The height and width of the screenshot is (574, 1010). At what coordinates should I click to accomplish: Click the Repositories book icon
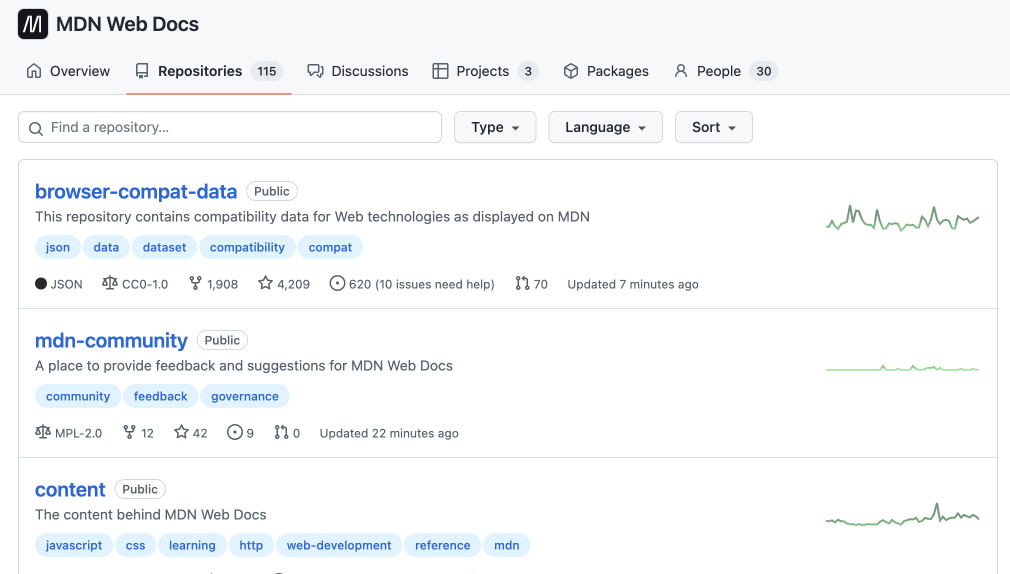(142, 71)
